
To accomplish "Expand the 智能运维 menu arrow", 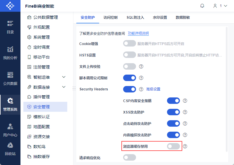I will [x=64, y=77].
